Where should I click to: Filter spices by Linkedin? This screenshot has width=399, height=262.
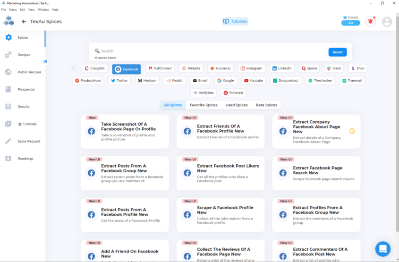(x=282, y=68)
